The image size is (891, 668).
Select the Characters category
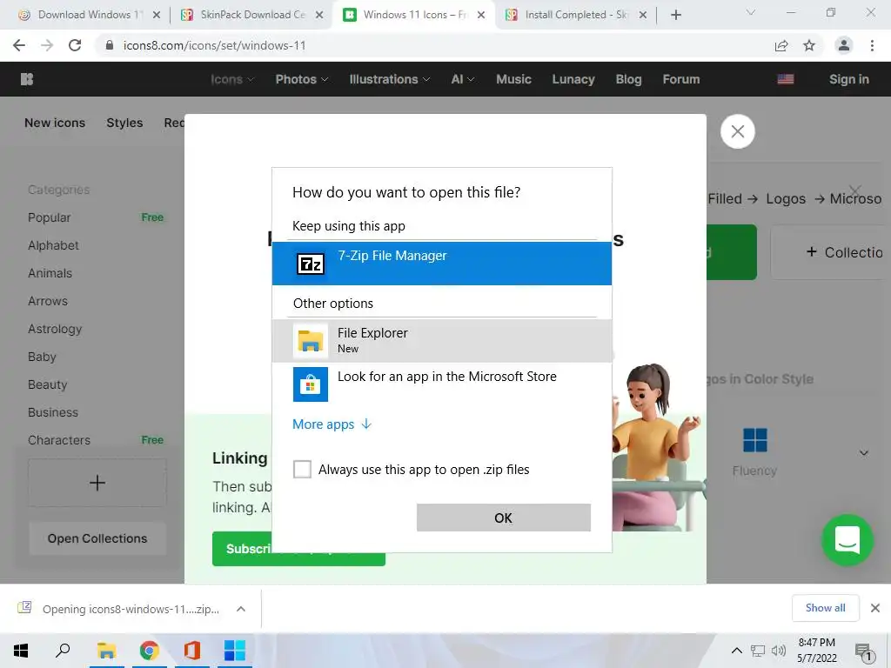59,440
